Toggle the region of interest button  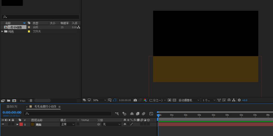click(x=169, y=100)
